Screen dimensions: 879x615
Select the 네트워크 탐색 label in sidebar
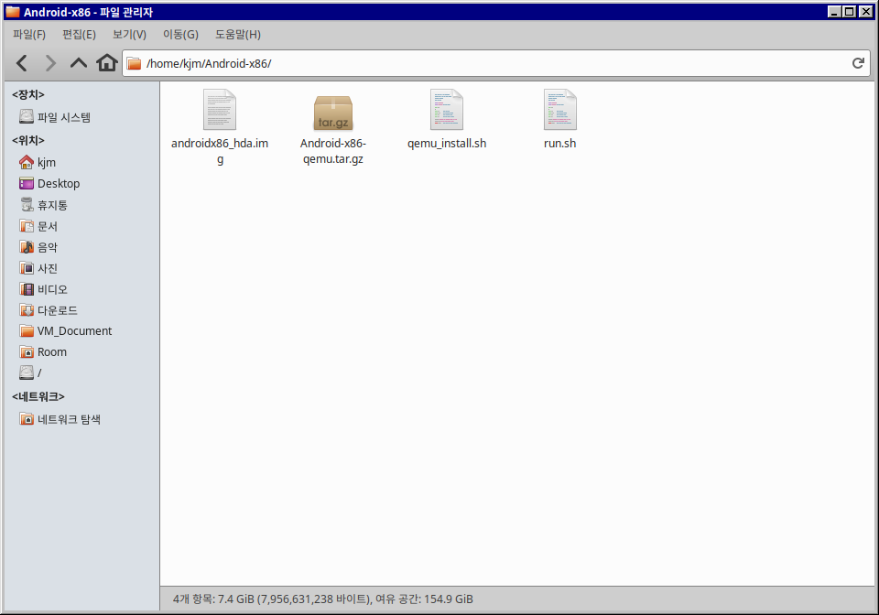pyautogui.click(x=69, y=419)
